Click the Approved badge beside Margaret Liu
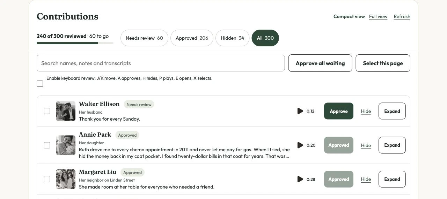447x199 pixels. pos(133,173)
